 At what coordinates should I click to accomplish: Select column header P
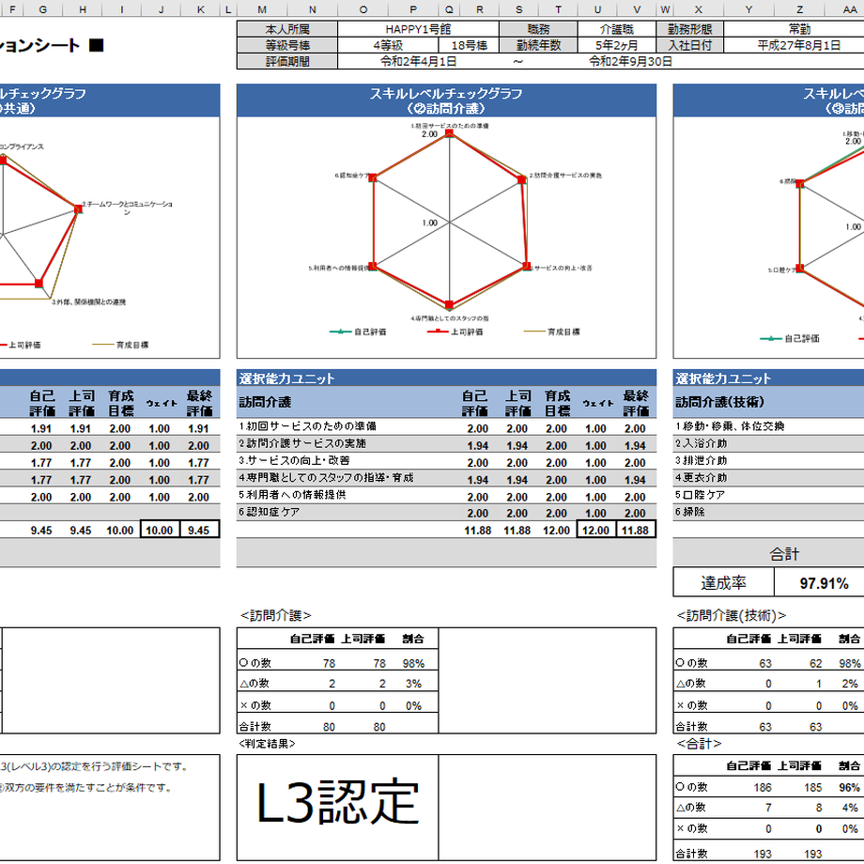coord(413,8)
